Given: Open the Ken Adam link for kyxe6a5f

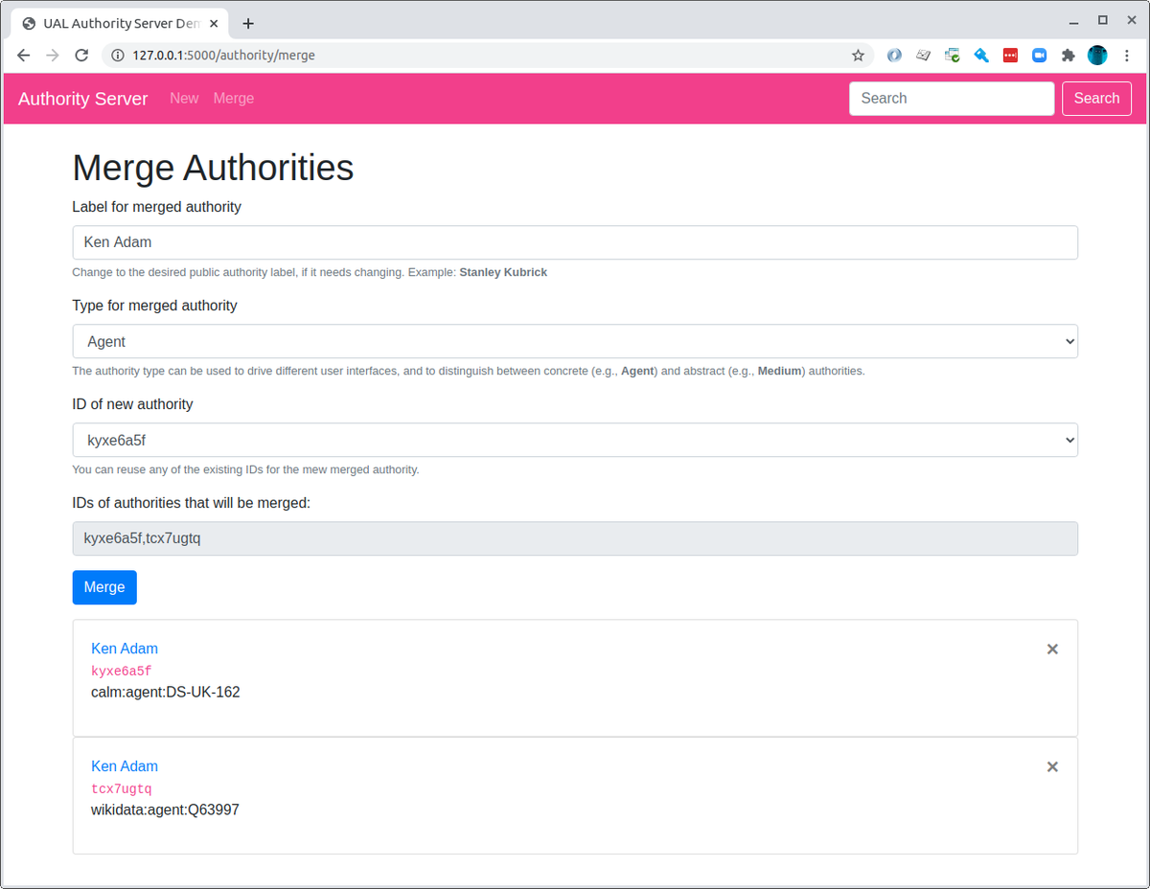Looking at the screenshot, I should click(124, 649).
